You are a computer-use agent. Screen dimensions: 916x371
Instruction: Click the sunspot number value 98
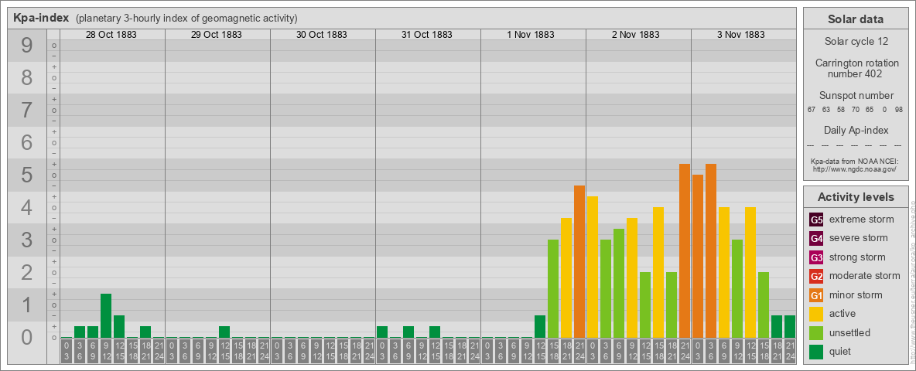[x=898, y=110]
